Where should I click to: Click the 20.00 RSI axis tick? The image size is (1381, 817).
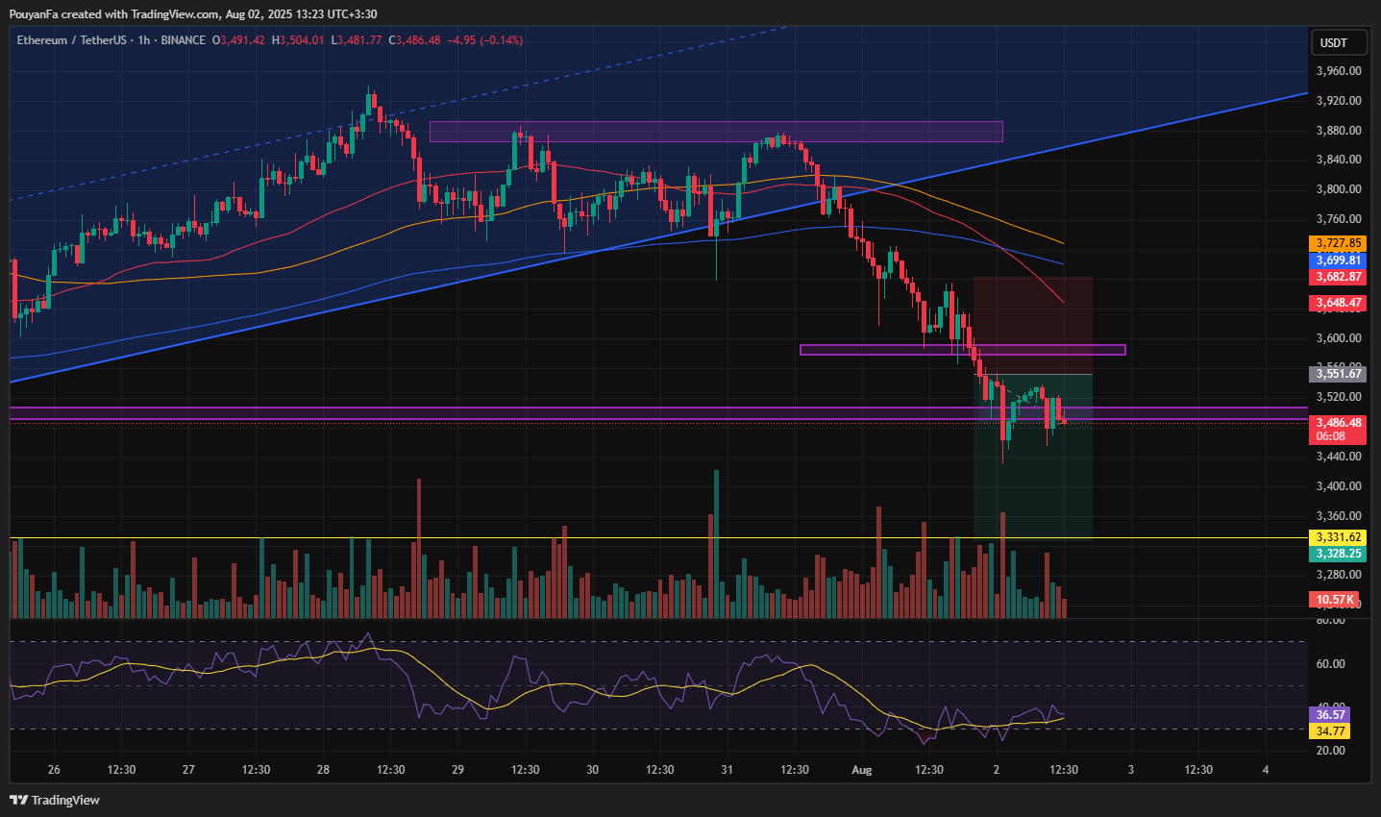(x=1330, y=751)
